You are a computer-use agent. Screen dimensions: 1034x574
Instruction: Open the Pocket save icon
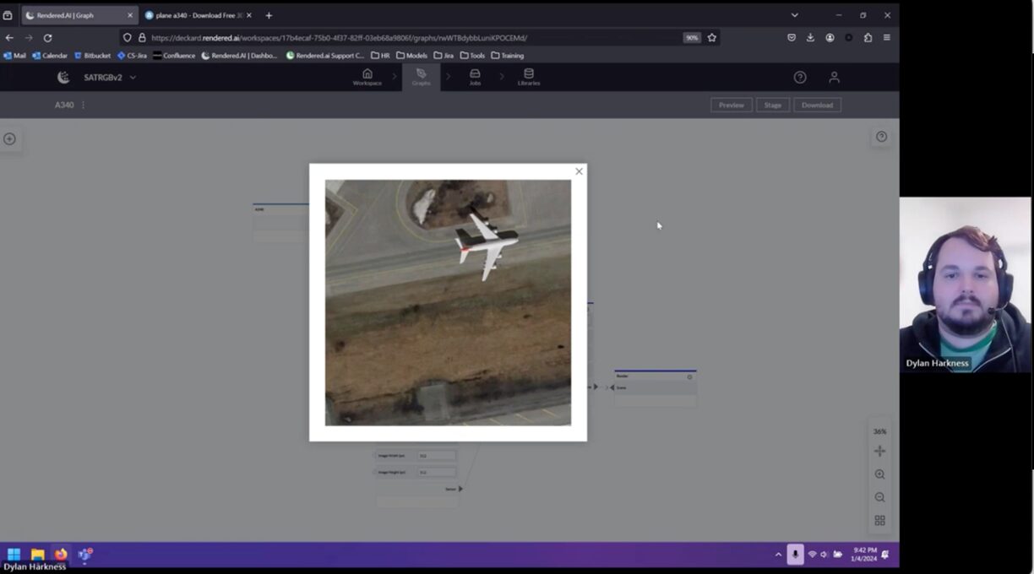[x=792, y=38]
